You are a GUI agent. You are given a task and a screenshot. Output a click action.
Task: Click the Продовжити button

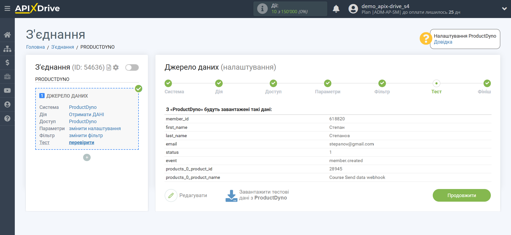tap(462, 195)
